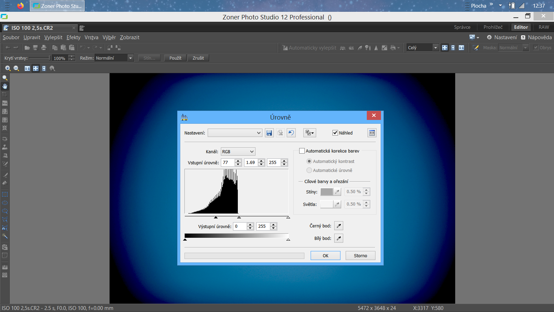Click the OK button
The width and height of the screenshot is (554, 312).
[325, 255]
